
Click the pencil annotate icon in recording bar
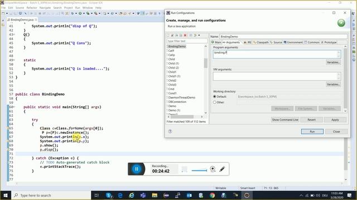point(222,169)
